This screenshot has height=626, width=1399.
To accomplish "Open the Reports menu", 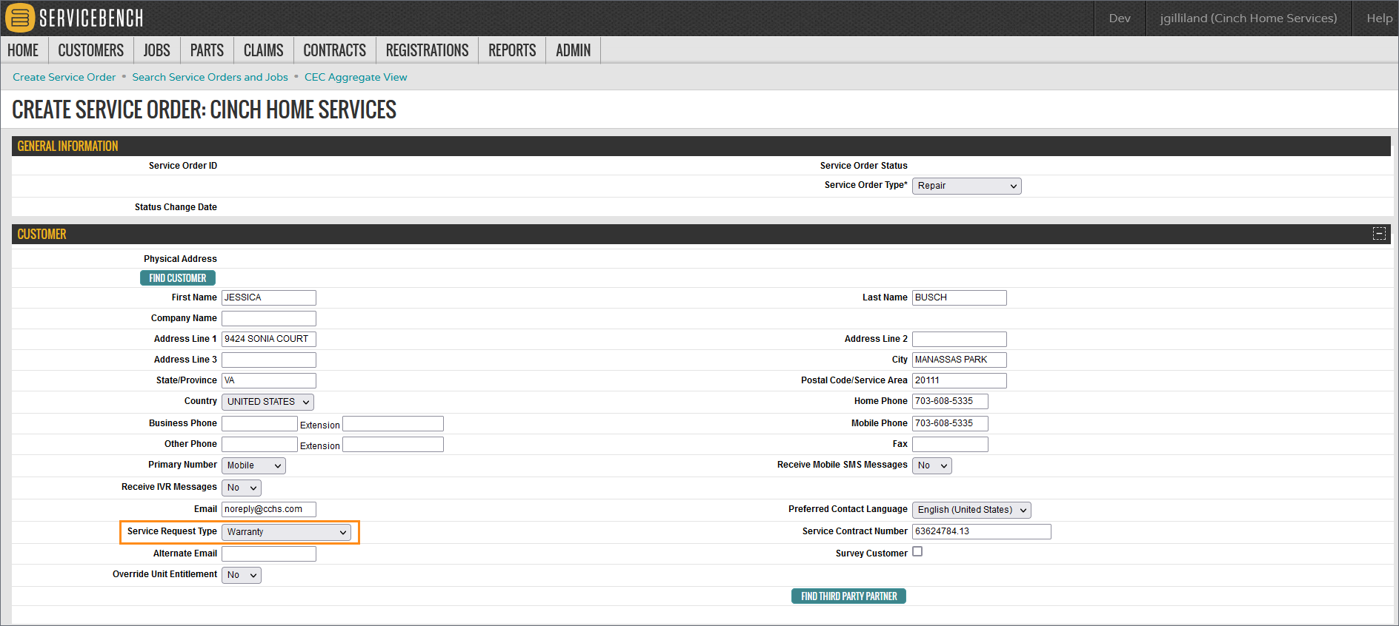I will 512,50.
